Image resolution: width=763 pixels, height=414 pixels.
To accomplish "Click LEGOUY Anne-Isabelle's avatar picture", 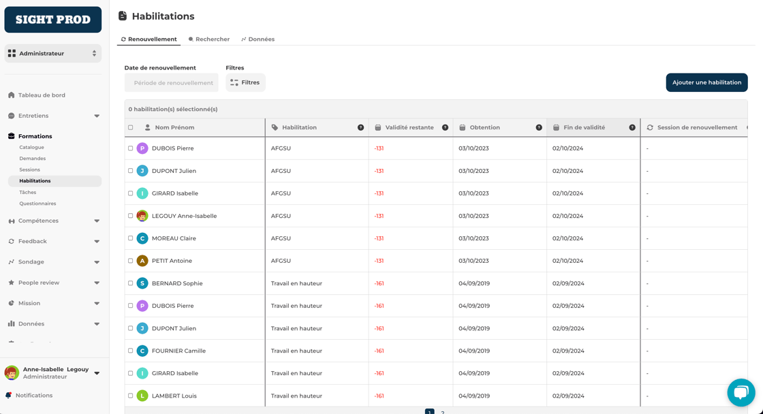I will (x=142, y=216).
